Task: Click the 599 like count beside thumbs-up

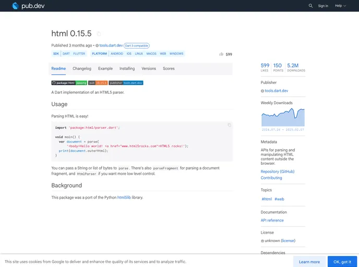Action: [229, 54]
